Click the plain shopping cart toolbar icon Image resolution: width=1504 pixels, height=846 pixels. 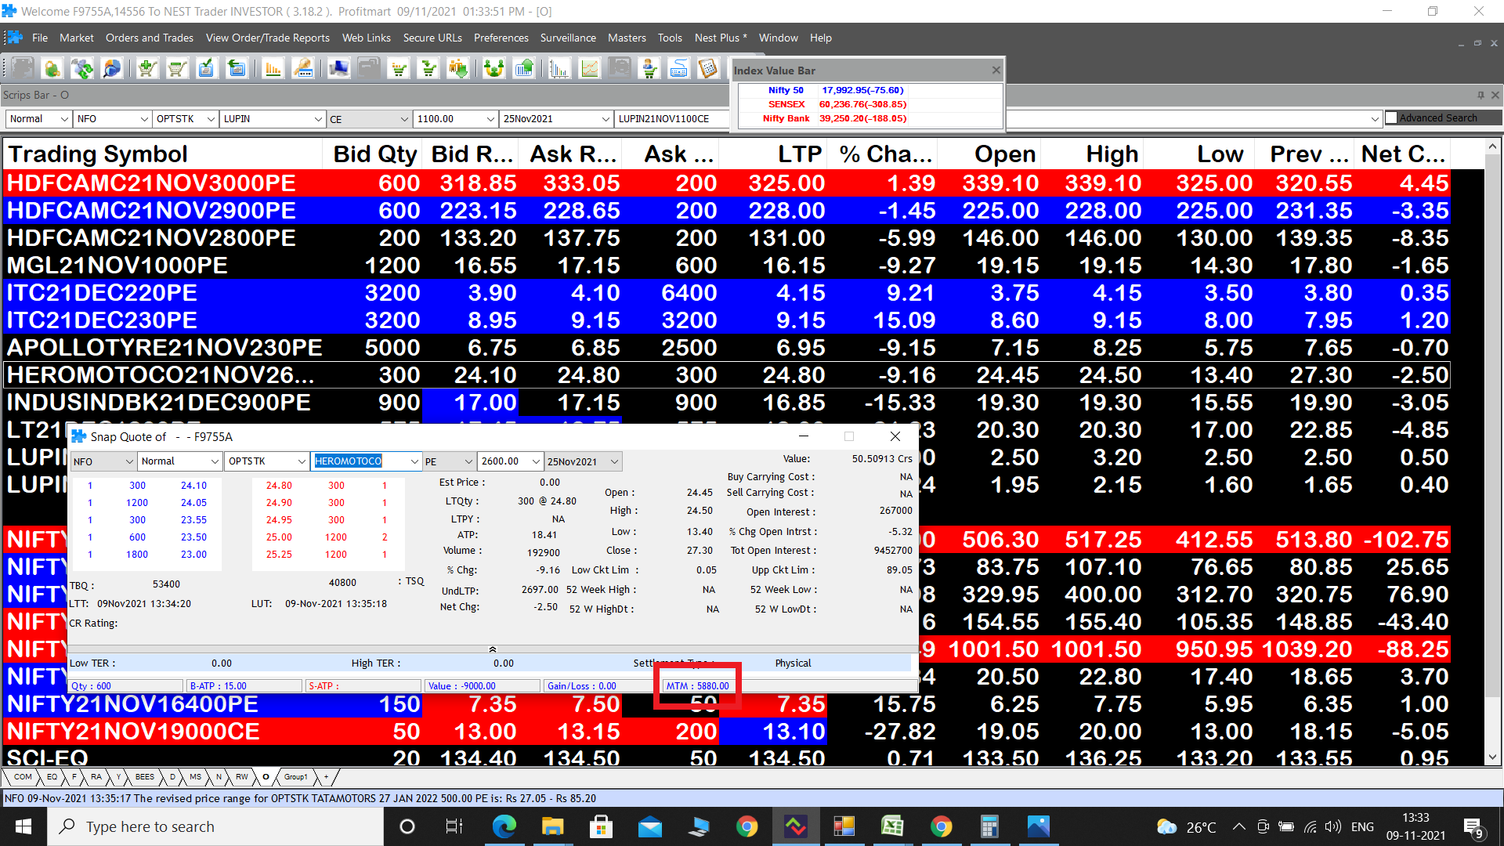[176, 69]
